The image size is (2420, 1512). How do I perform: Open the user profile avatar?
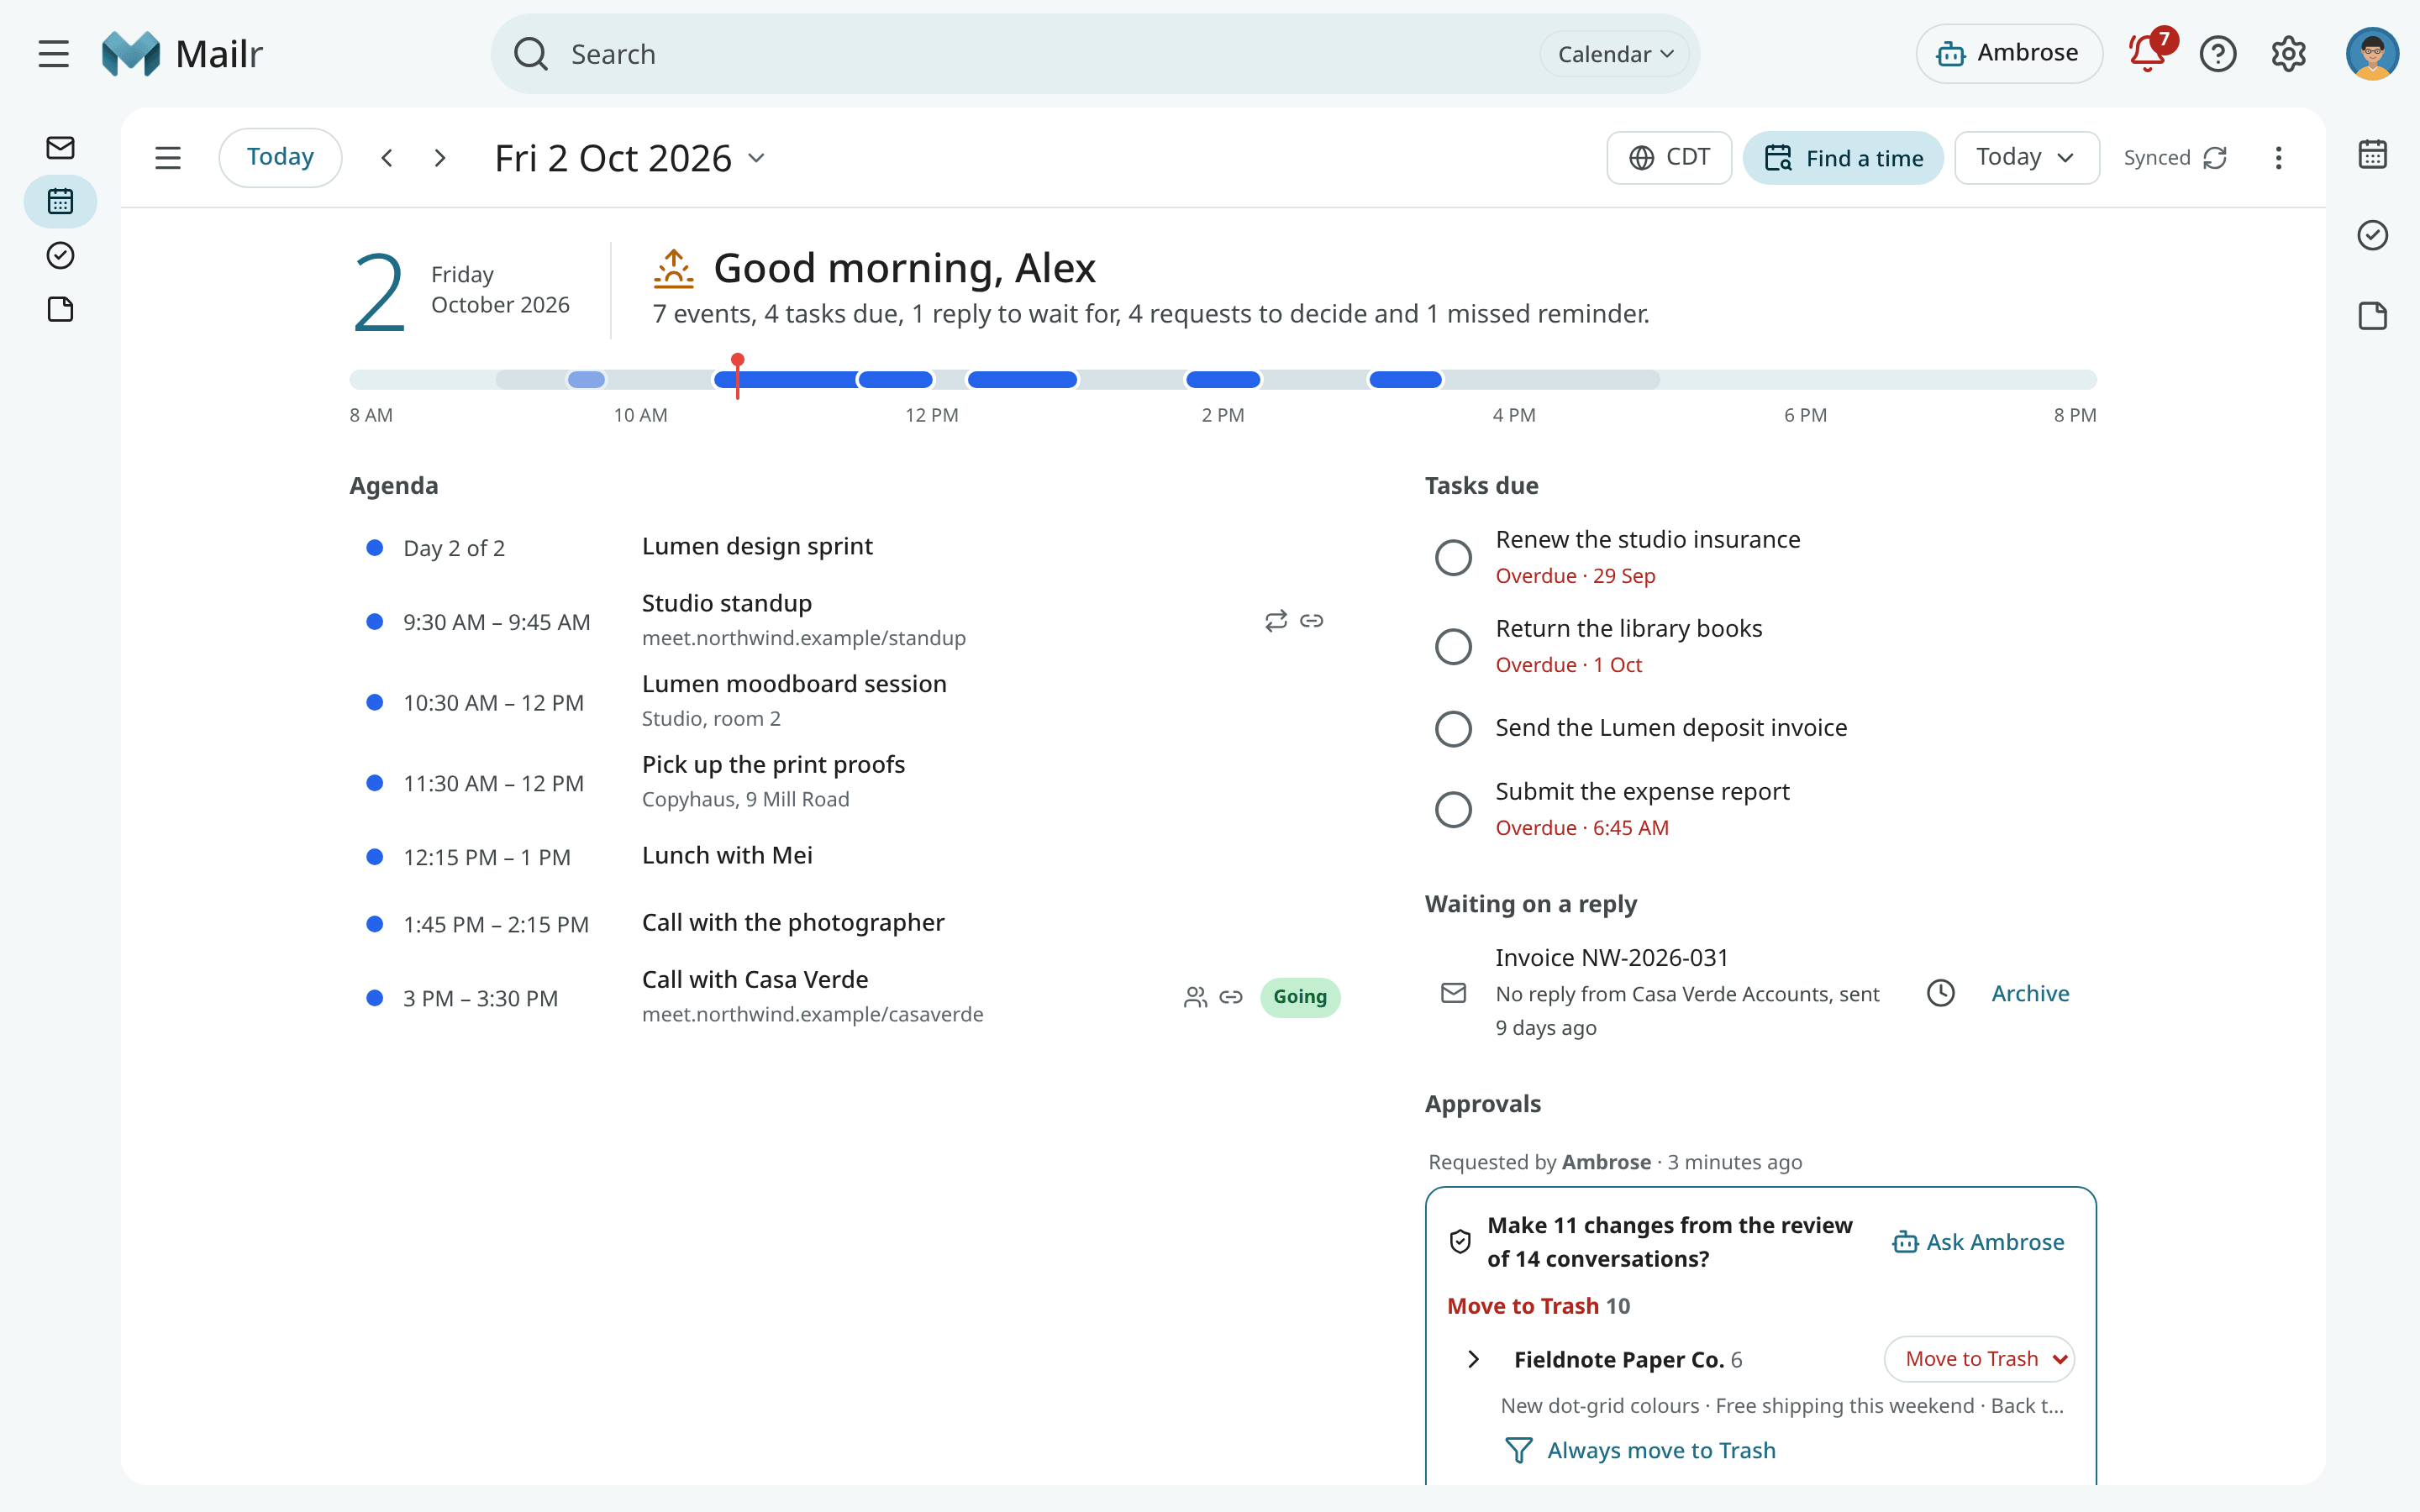2372,54
